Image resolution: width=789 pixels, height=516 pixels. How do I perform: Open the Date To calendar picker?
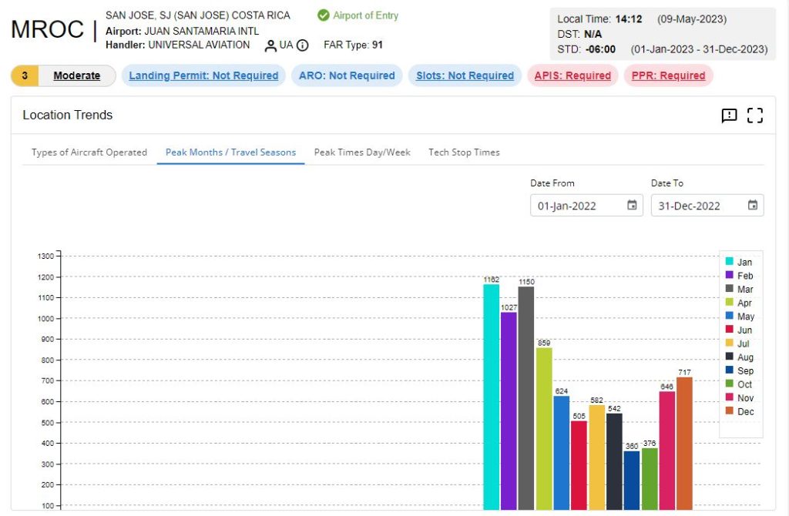click(x=753, y=206)
